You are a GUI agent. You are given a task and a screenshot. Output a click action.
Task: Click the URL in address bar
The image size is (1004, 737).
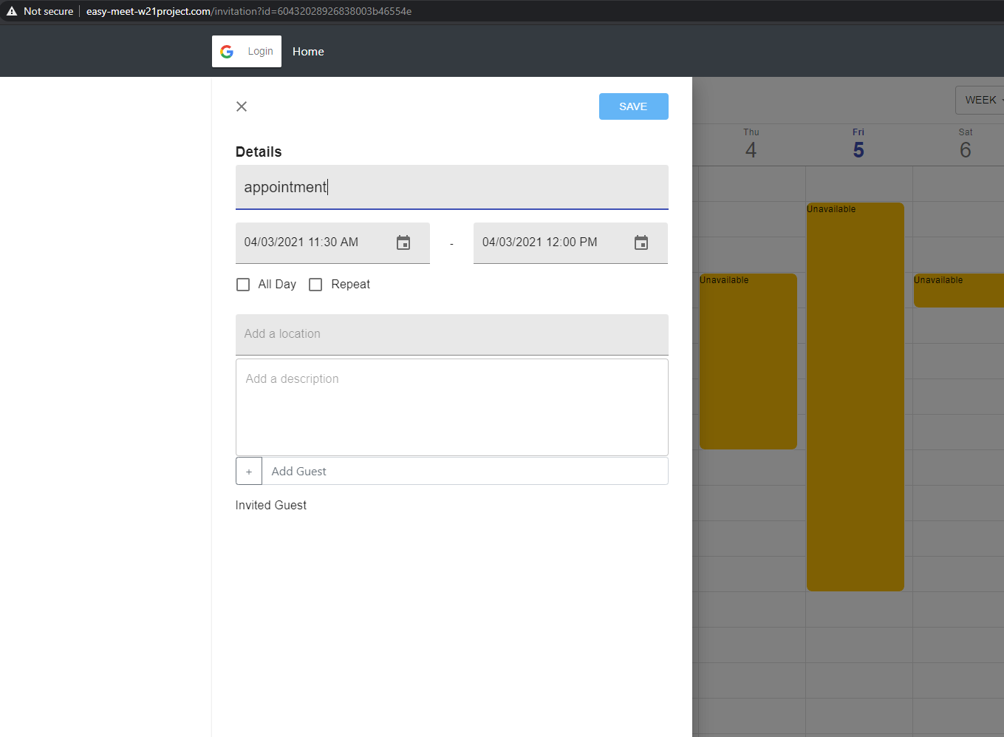tap(249, 11)
